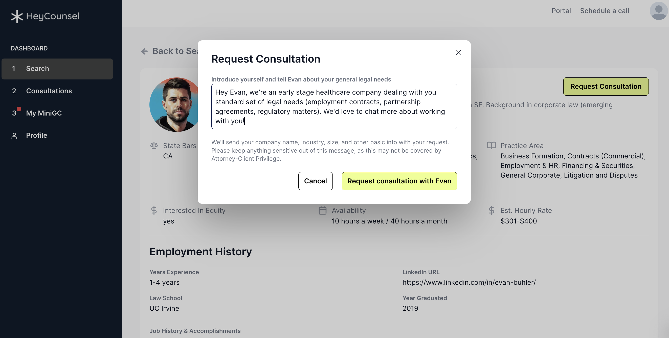Open the Profile sidebar item
This screenshot has width=669, height=338.
tap(37, 135)
